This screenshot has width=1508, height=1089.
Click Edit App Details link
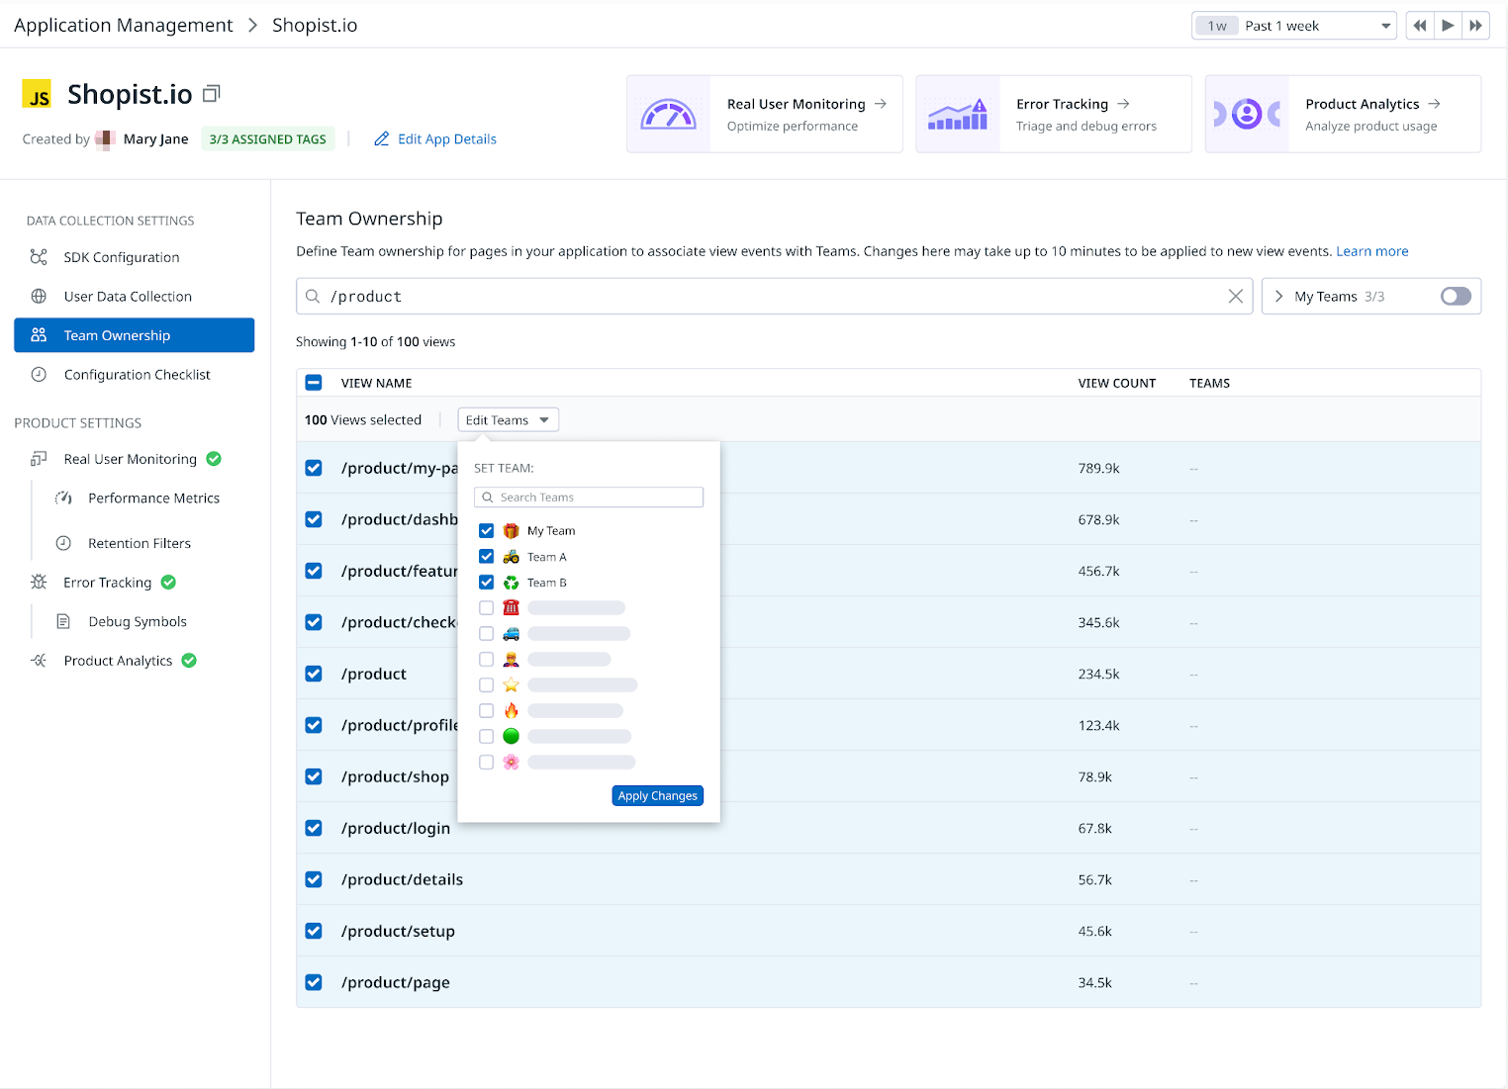(x=447, y=139)
